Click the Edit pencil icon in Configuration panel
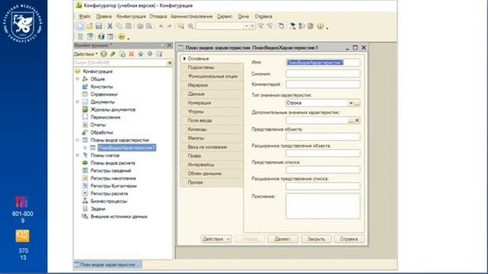The image size is (488, 274). 113,54
